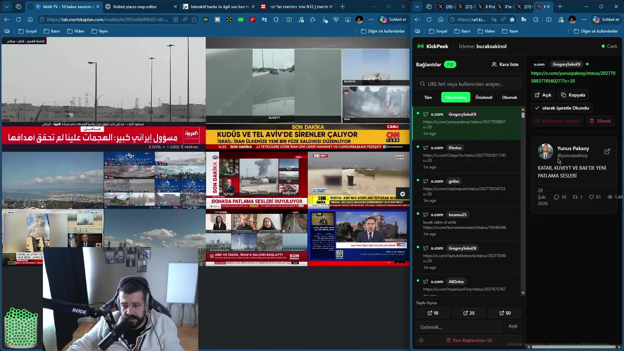Favorite star in left browser address bar

(194, 19)
